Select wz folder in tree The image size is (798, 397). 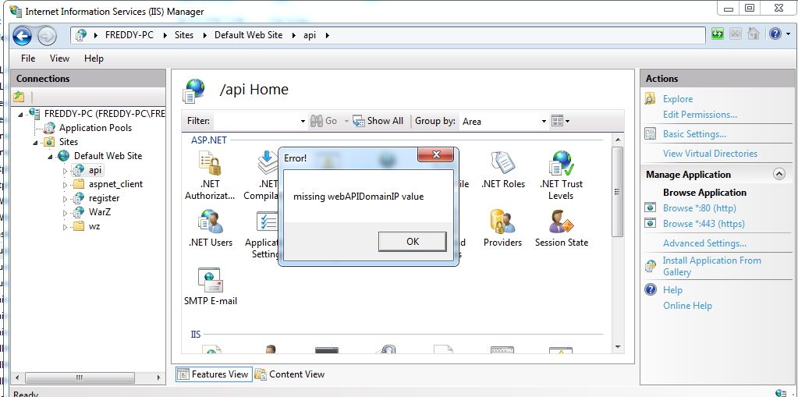coord(94,226)
